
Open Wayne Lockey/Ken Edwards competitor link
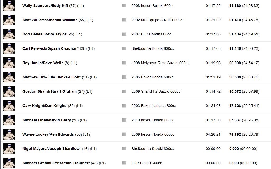tap(48, 134)
